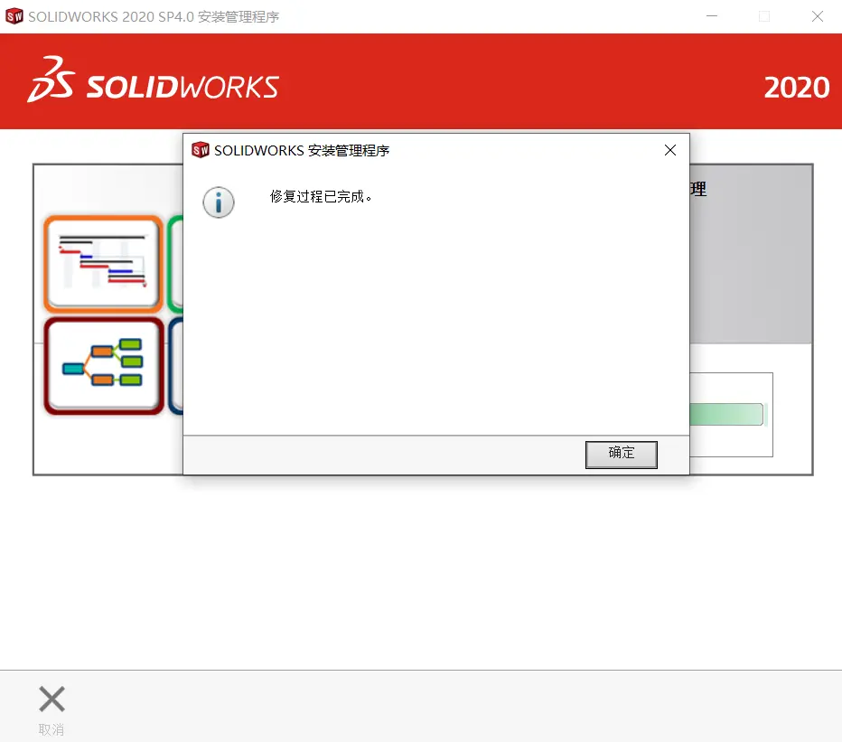The height and width of the screenshot is (742, 842).
Task: Click the 修复过程已完成 message text
Action: tap(321, 197)
